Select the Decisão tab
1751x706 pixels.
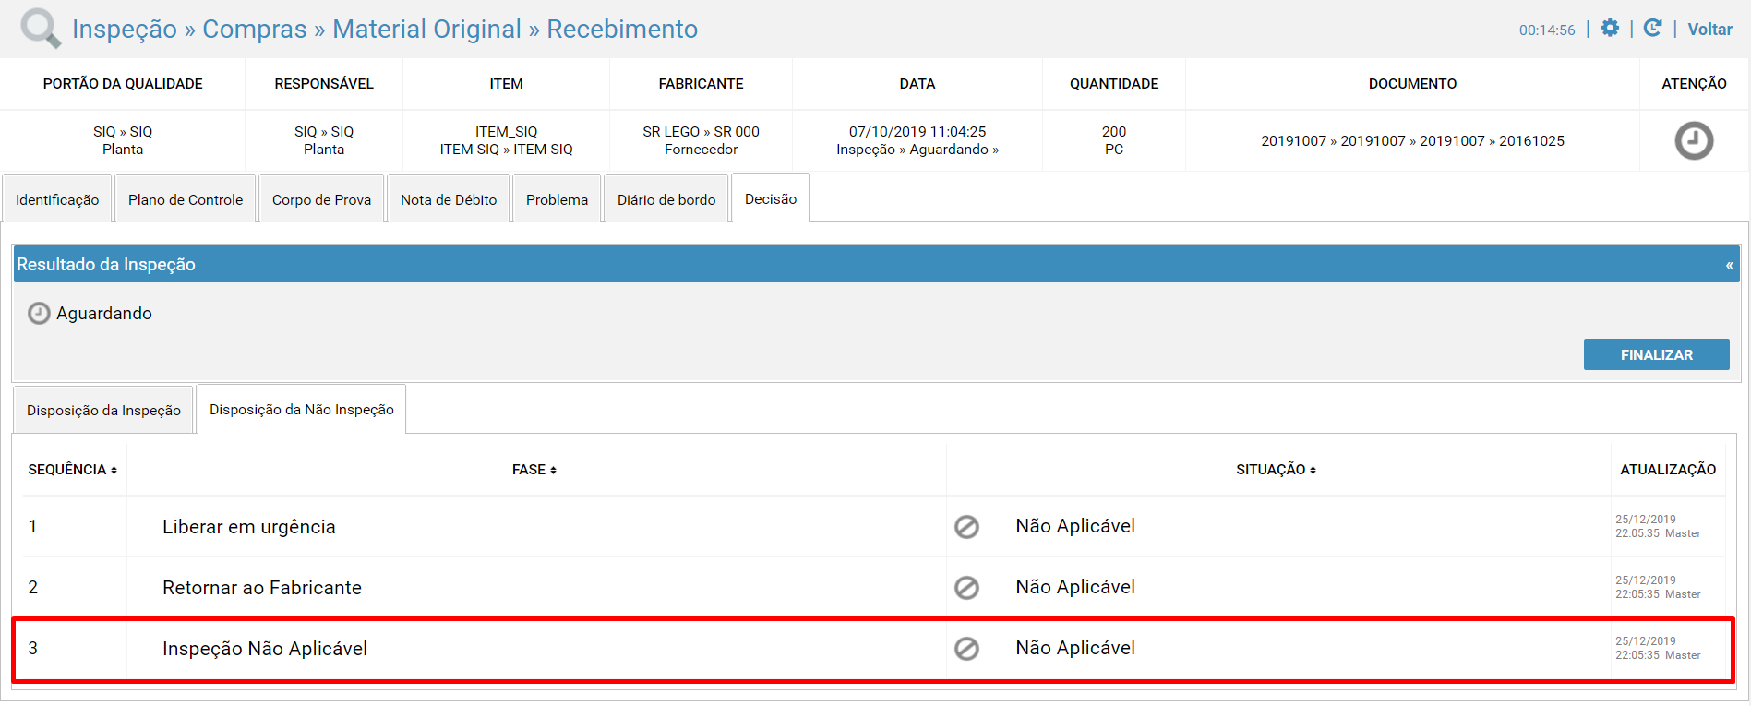771,198
